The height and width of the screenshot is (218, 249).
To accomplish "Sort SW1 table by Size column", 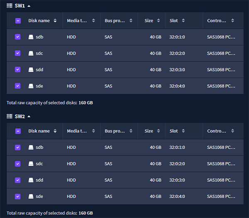I will (159, 20).
